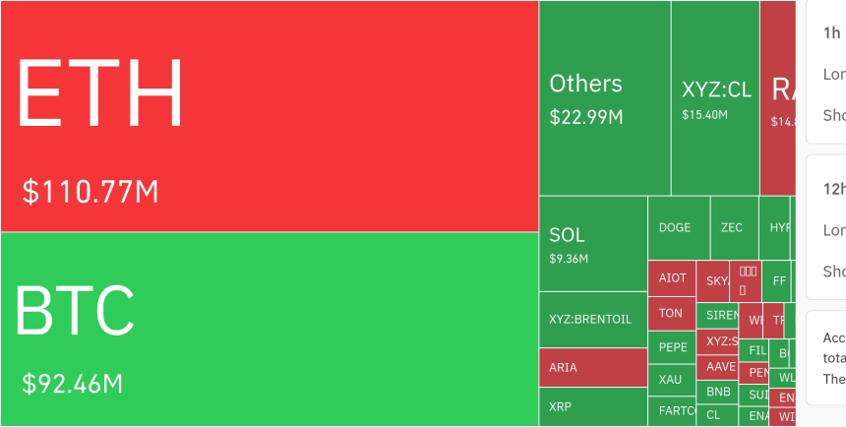846x427 pixels.
Task: Click the XAU heatmap tile
Action: (672, 379)
